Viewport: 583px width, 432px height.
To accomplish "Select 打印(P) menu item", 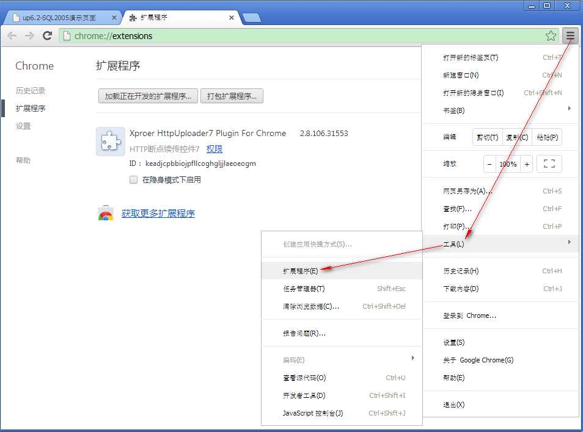I will click(x=501, y=226).
